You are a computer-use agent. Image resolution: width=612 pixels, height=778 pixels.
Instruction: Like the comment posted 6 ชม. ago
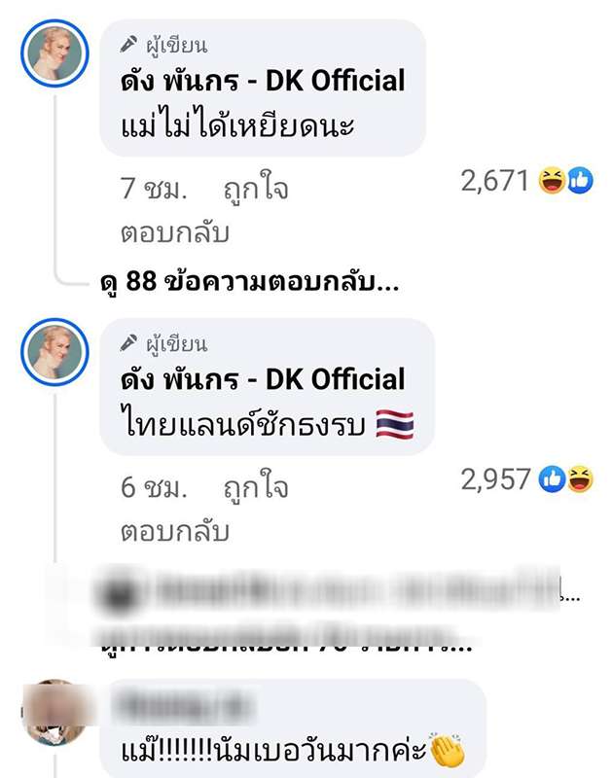tap(256, 487)
